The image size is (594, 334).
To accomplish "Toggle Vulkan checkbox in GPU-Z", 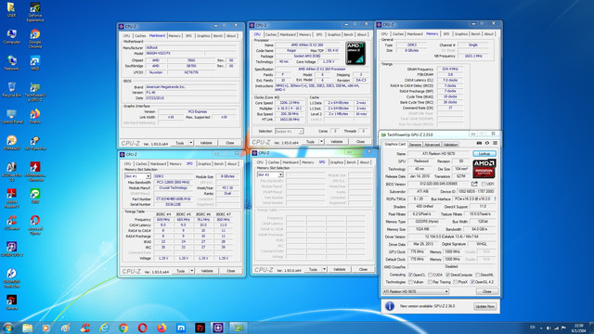I will tap(410, 282).
